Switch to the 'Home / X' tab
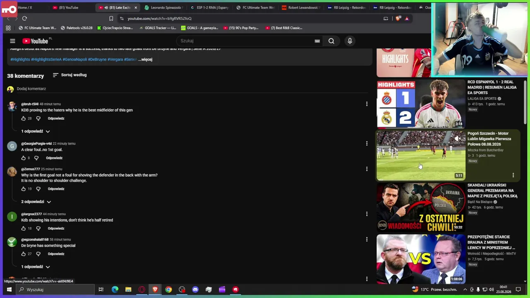The height and width of the screenshot is (298, 530). tap(25, 7)
